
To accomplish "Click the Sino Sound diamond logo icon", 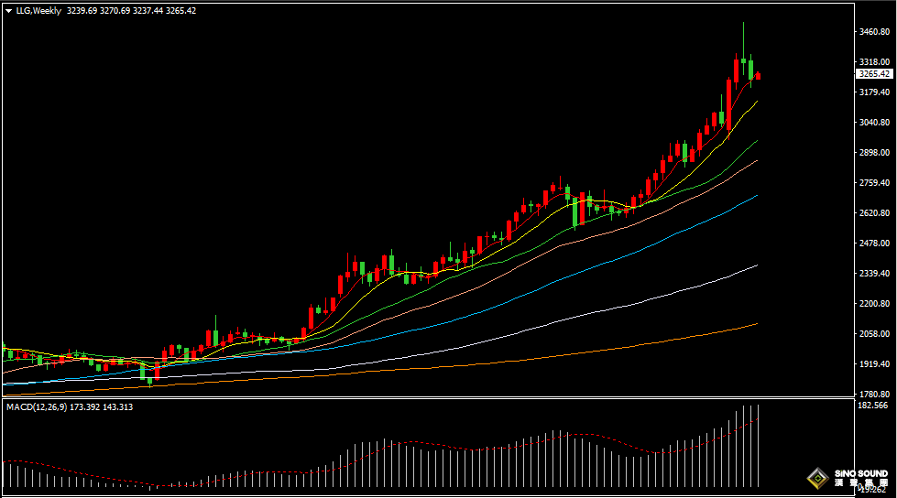I will 816,478.
